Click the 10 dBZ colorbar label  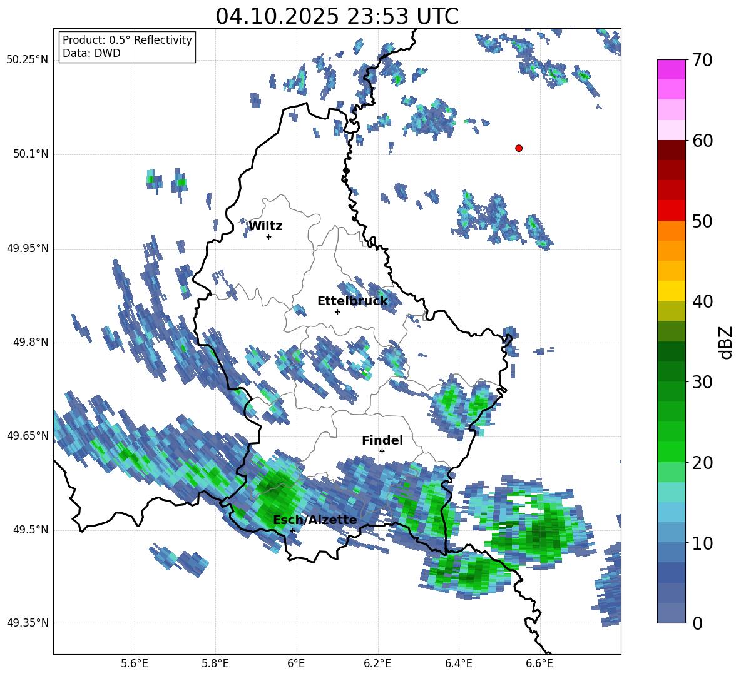pos(702,543)
